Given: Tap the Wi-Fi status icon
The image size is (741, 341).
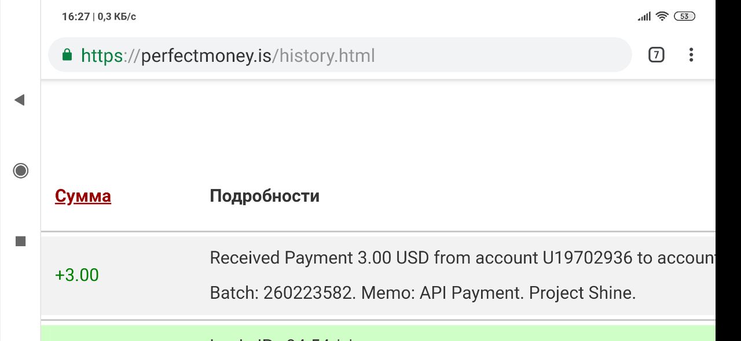Looking at the screenshot, I should (662, 16).
